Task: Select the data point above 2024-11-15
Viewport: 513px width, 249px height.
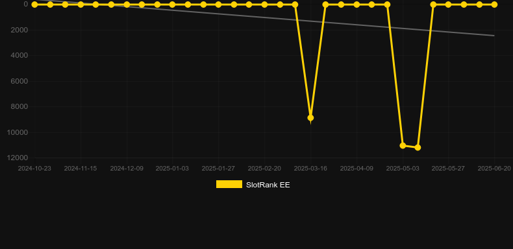Action: pyautogui.click(x=81, y=5)
